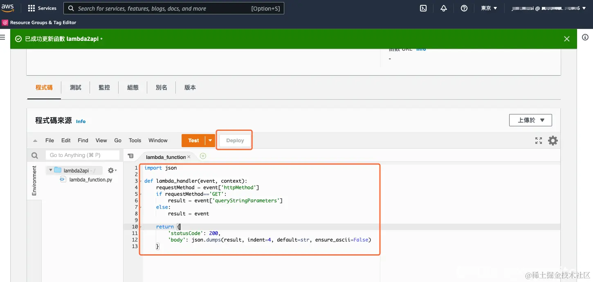Viewport: 593px width, 282px height.
Task: Click 'statusCode' in the return block
Action: pyautogui.click(x=186, y=233)
